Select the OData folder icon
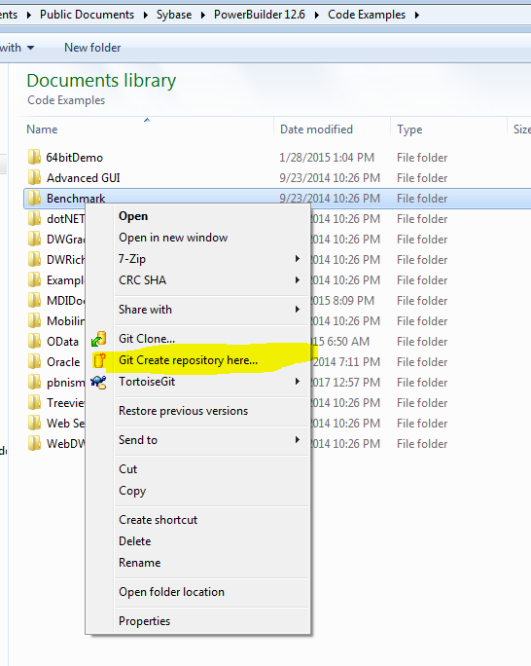The height and width of the screenshot is (666, 531). pos(34,341)
